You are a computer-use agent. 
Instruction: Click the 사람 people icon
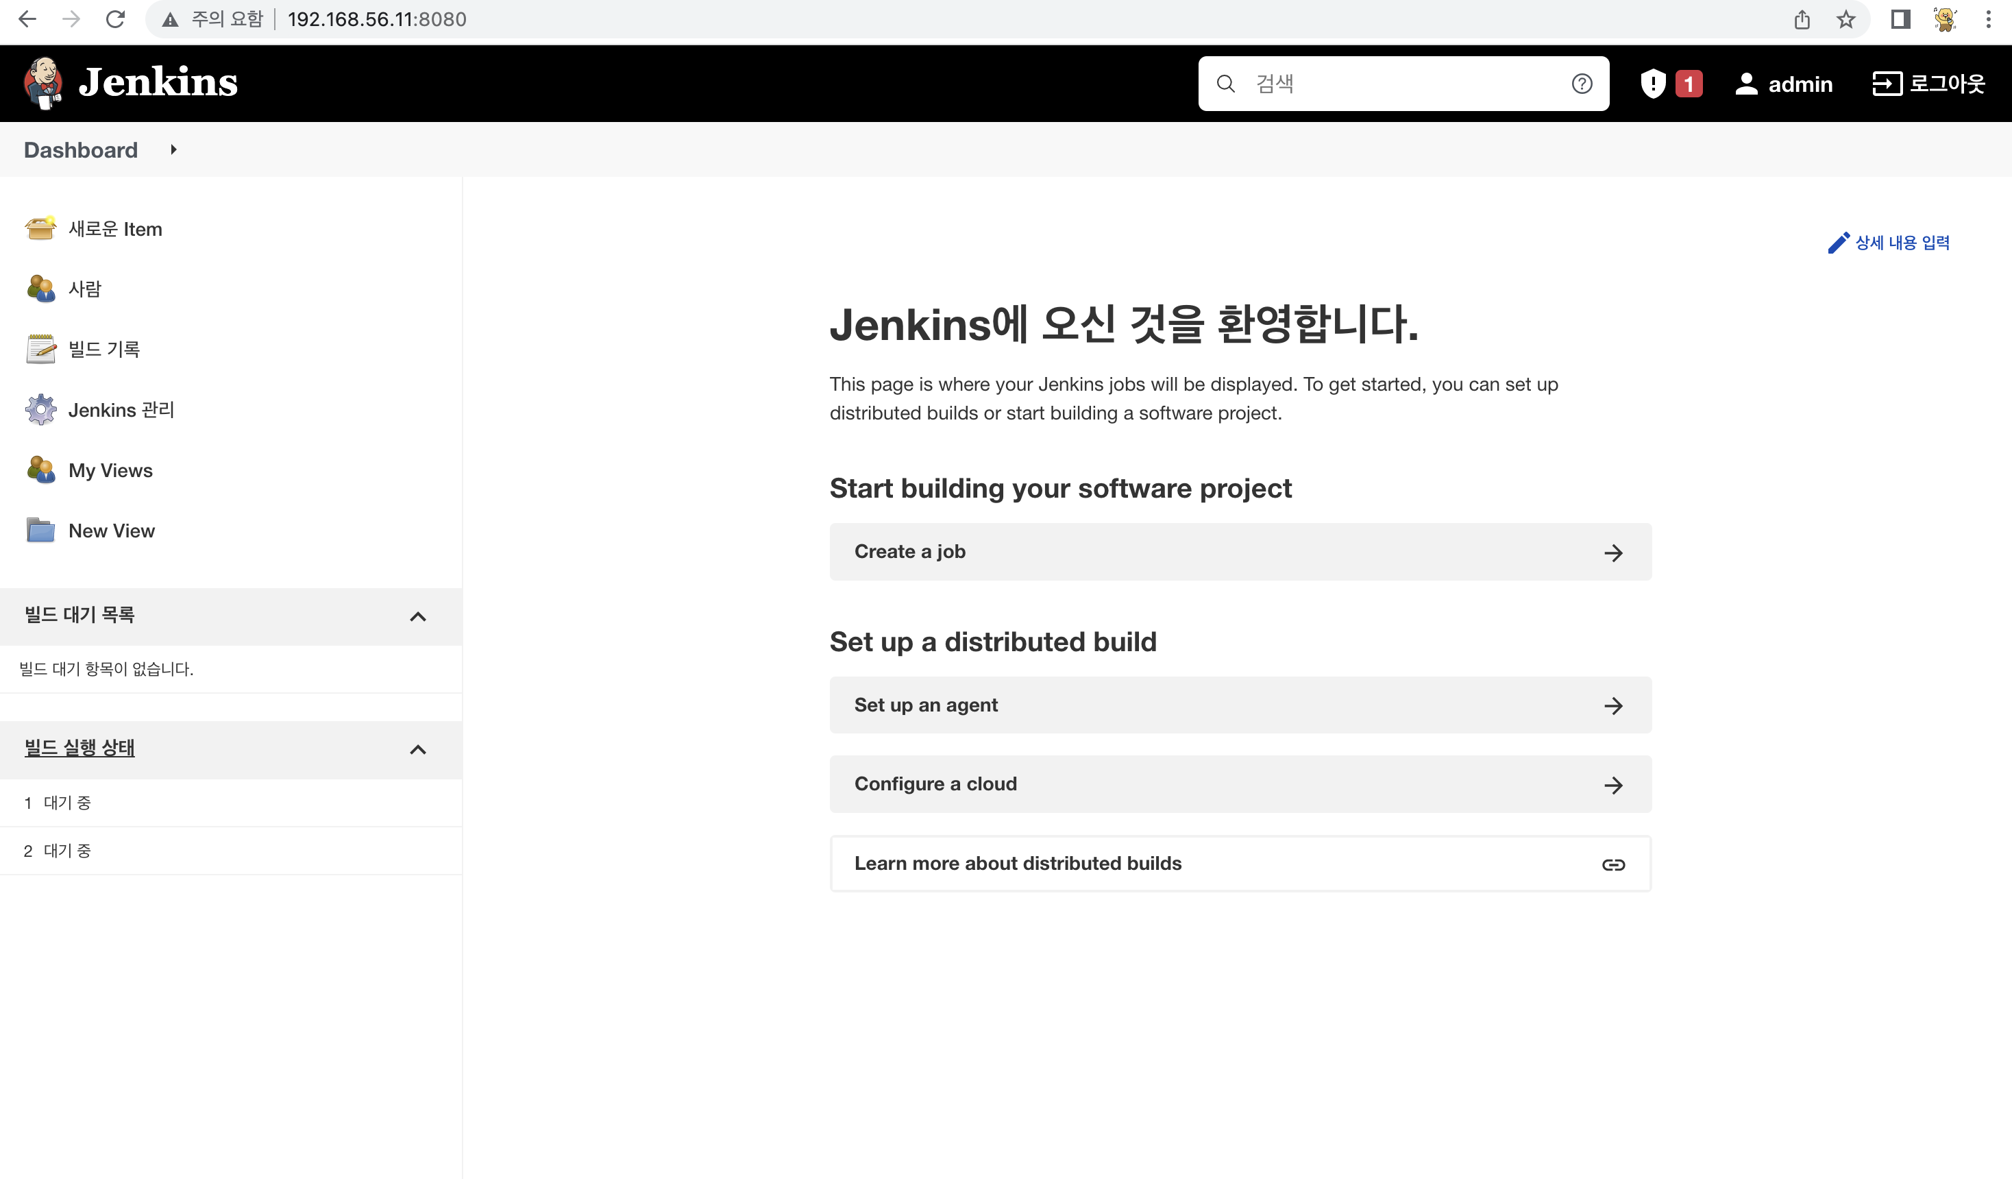[40, 289]
